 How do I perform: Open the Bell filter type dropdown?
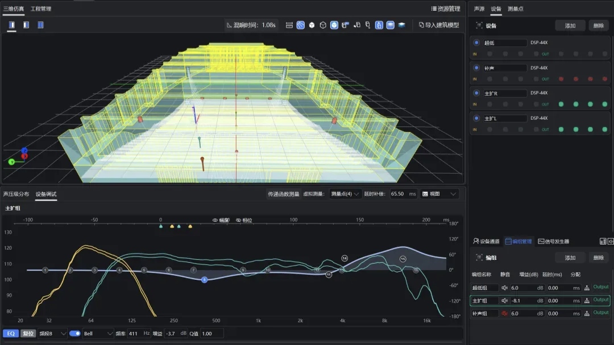click(98, 333)
